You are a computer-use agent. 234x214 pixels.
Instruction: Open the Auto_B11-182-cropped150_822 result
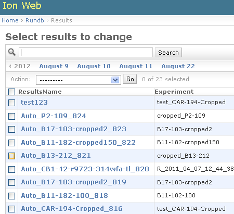tap(78, 143)
